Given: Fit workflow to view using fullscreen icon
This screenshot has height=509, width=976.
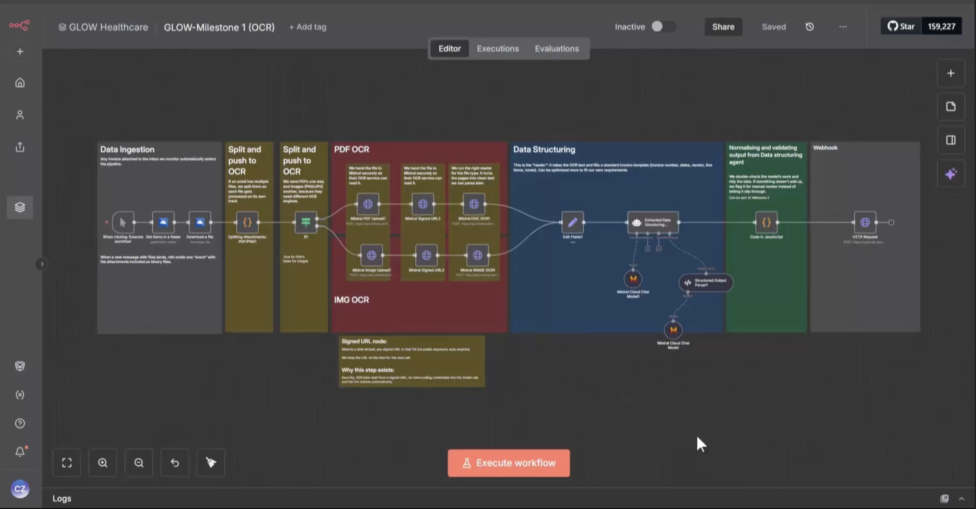Looking at the screenshot, I should [67, 463].
